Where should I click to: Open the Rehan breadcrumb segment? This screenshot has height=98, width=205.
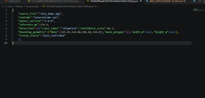[20, 6]
